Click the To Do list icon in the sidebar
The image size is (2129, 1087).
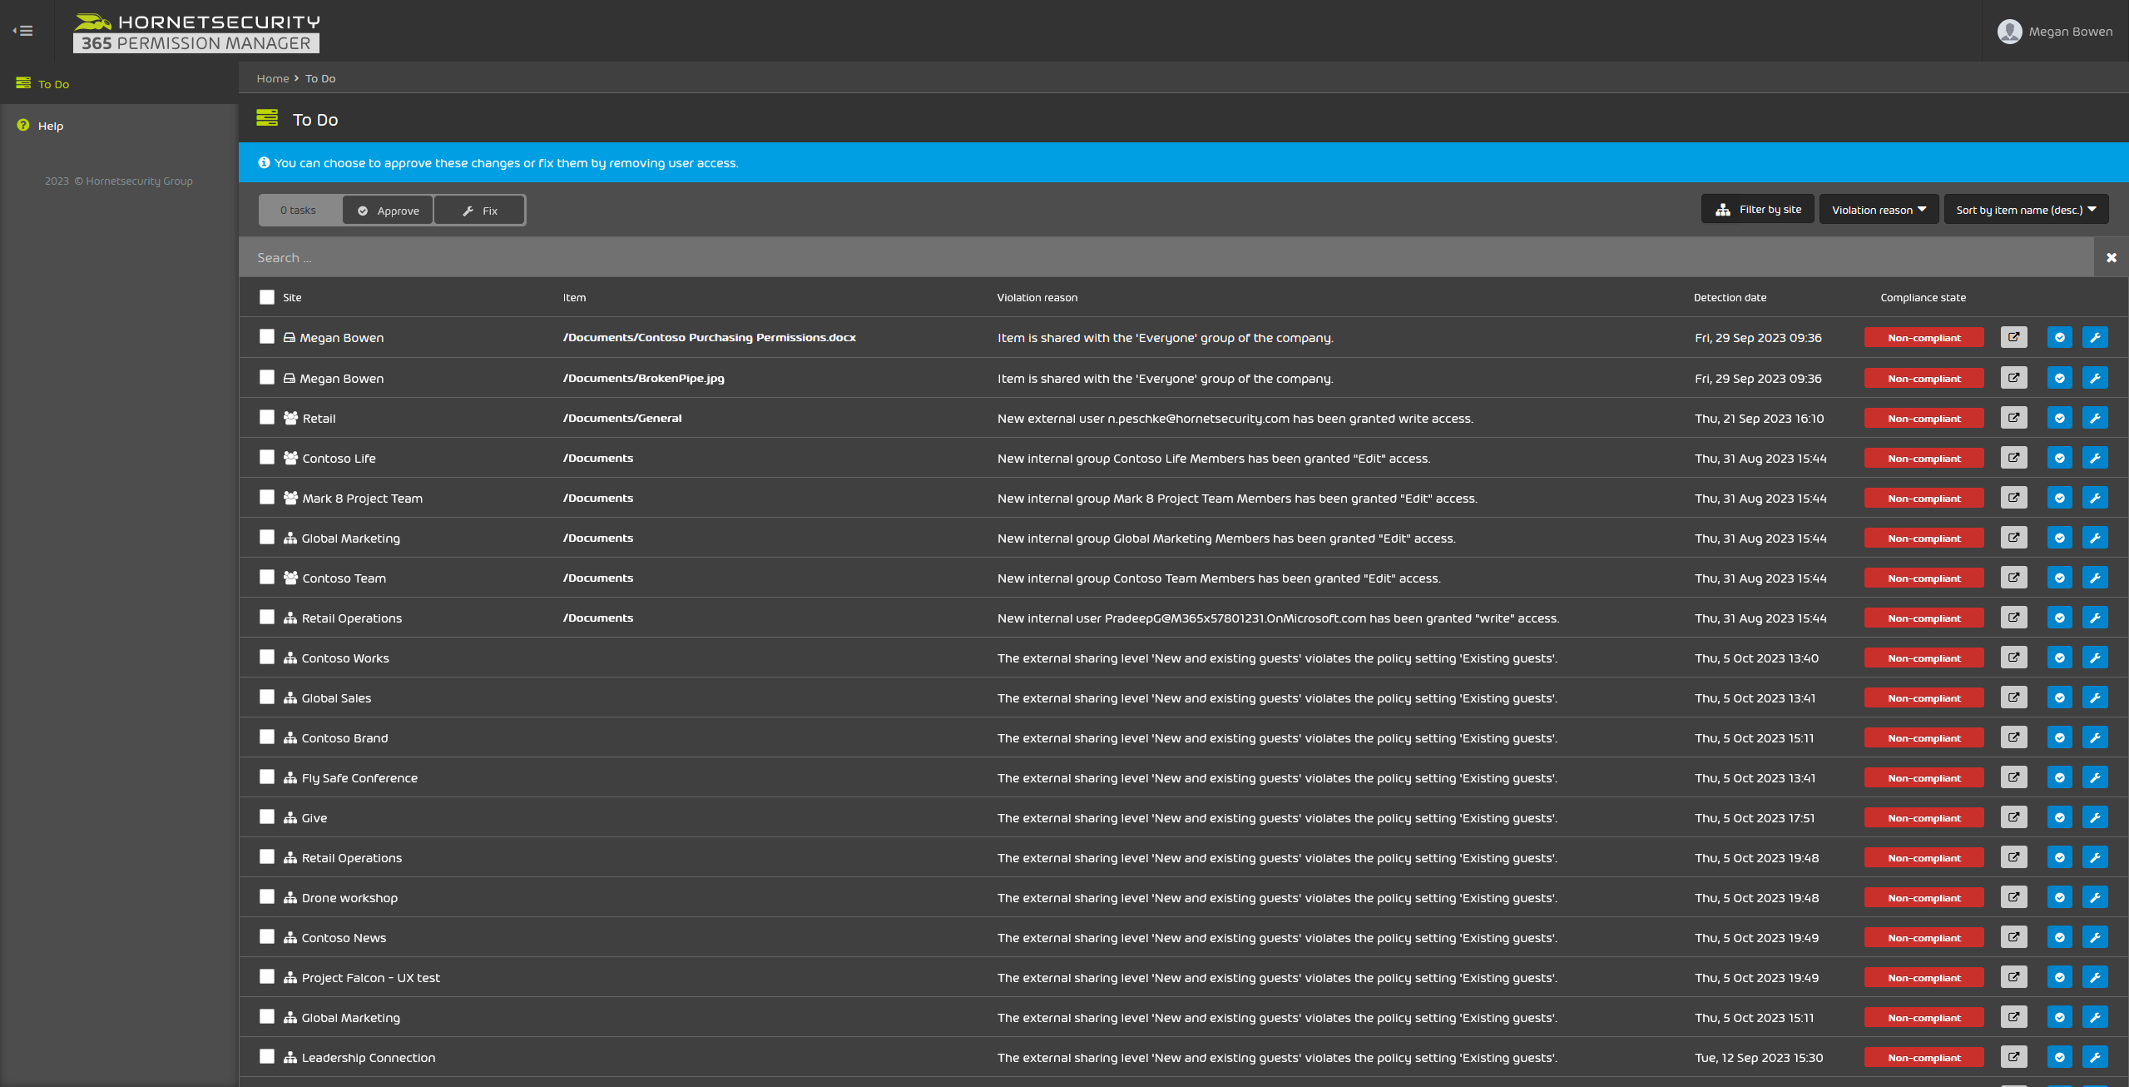23,83
